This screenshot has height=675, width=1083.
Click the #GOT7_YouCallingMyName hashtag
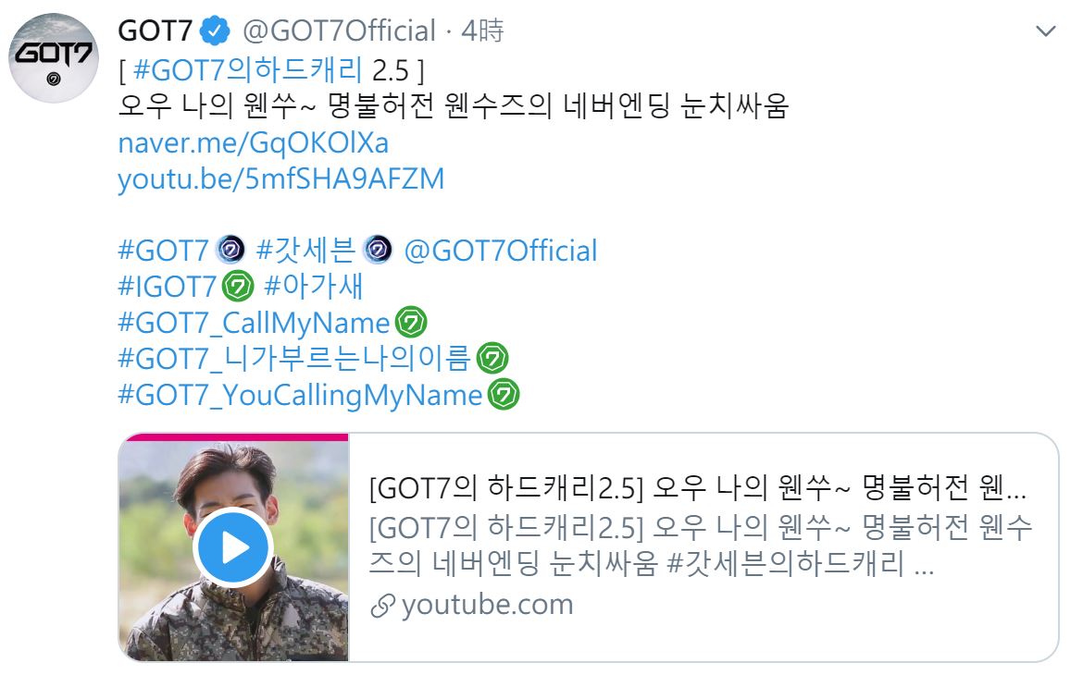[300, 395]
